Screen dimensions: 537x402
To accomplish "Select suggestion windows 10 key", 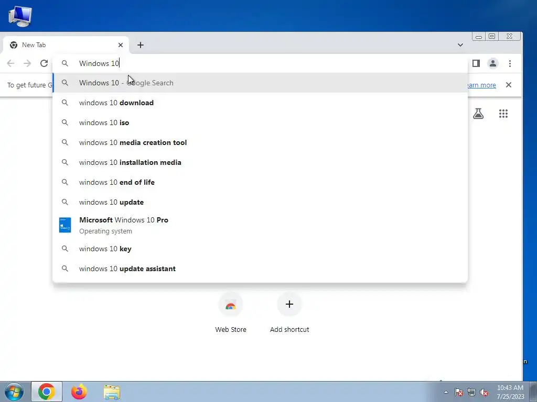I will click(260, 249).
